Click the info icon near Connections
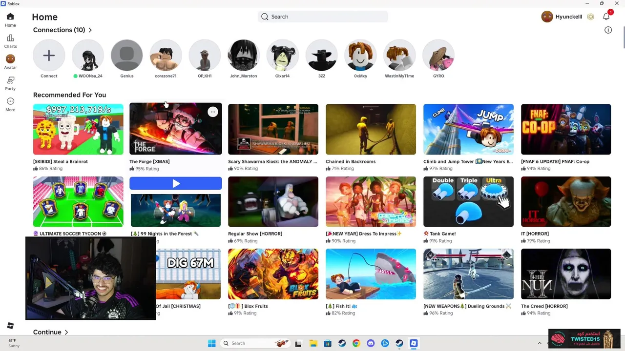Image resolution: width=625 pixels, height=351 pixels. 608,30
